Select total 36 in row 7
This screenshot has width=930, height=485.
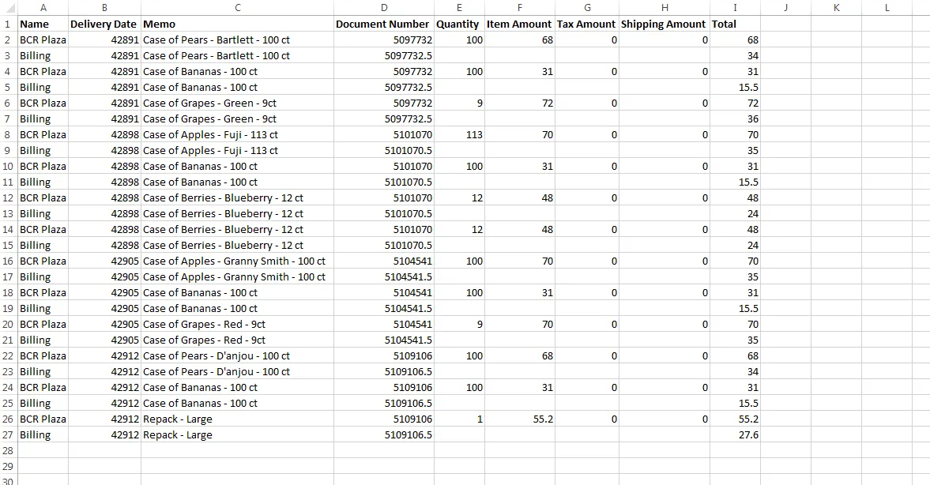(735, 118)
